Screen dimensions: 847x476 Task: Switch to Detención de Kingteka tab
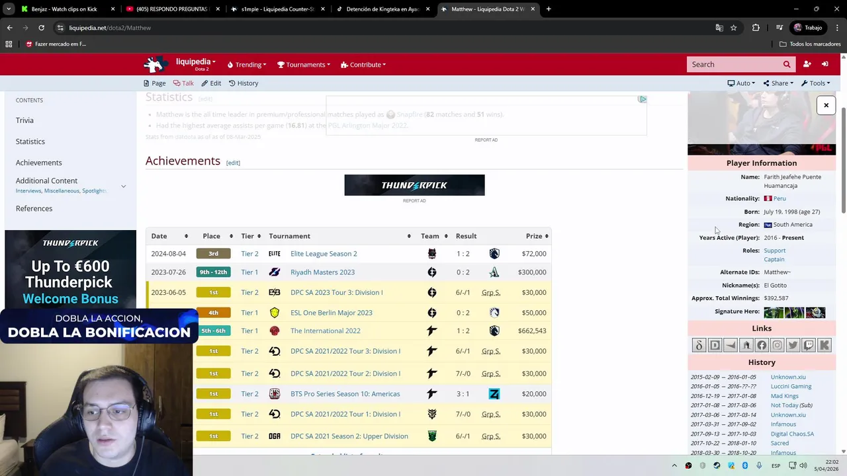point(382,9)
